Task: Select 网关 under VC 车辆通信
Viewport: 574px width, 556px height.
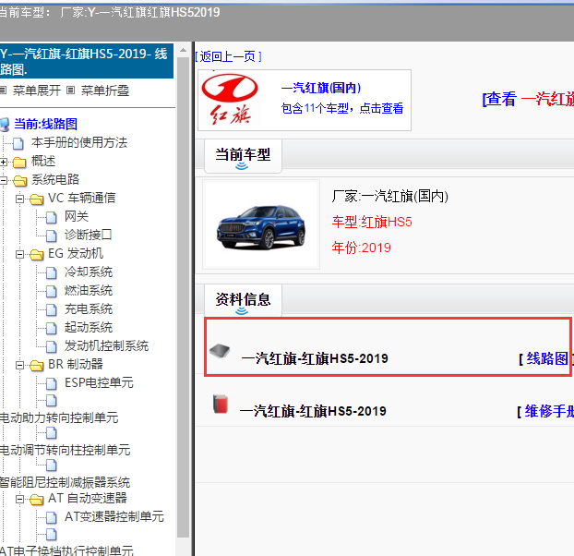Action: [x=77, y=217]
